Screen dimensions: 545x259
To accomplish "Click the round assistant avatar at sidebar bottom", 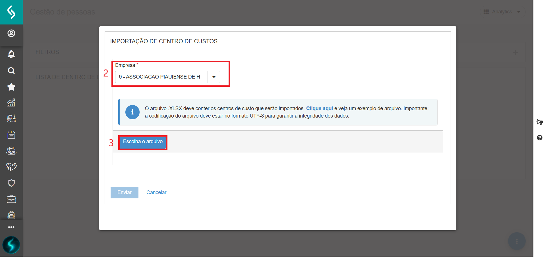I will point(11,245).
